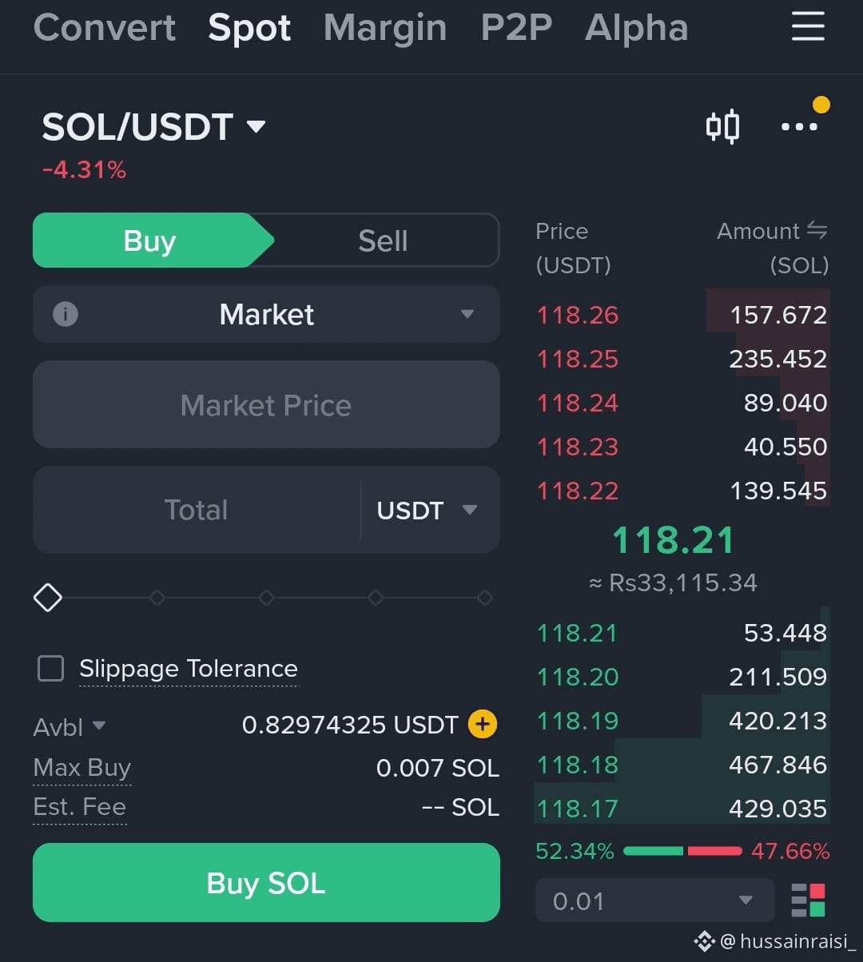863x962 pixels.
Task: Click the Buy SOL button
Action: pyautogui.click(x=266, y=883)
